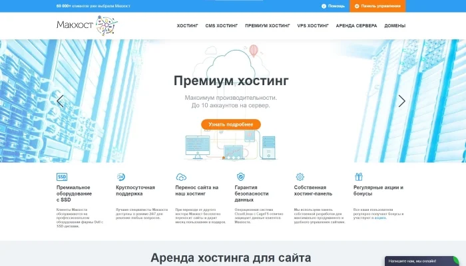Open the CMS ХОСТИНГ menu item
This screenshot has height=266, width=466.
click(222, 26)
